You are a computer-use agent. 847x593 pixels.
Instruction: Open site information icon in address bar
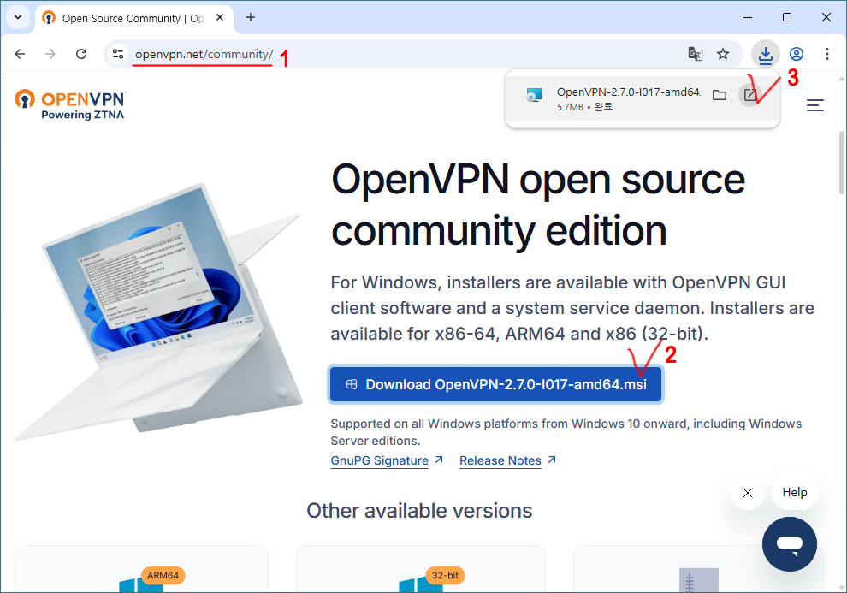click(x=118, y=54)
